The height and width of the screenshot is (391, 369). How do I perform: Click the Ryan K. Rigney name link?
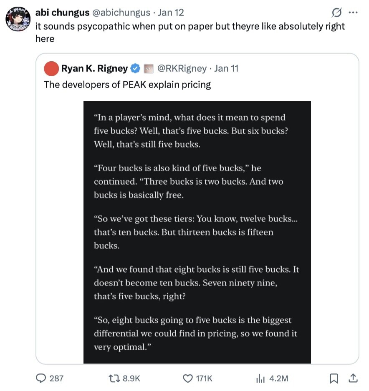94,68
